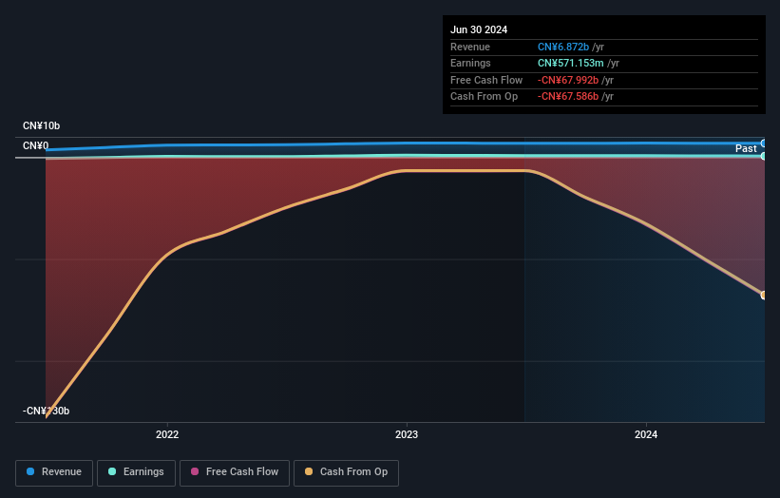The width and height of the screenshot is (780, 498).
Task: Toggle the Cash From Op legend button
Action: pos(346,472)
